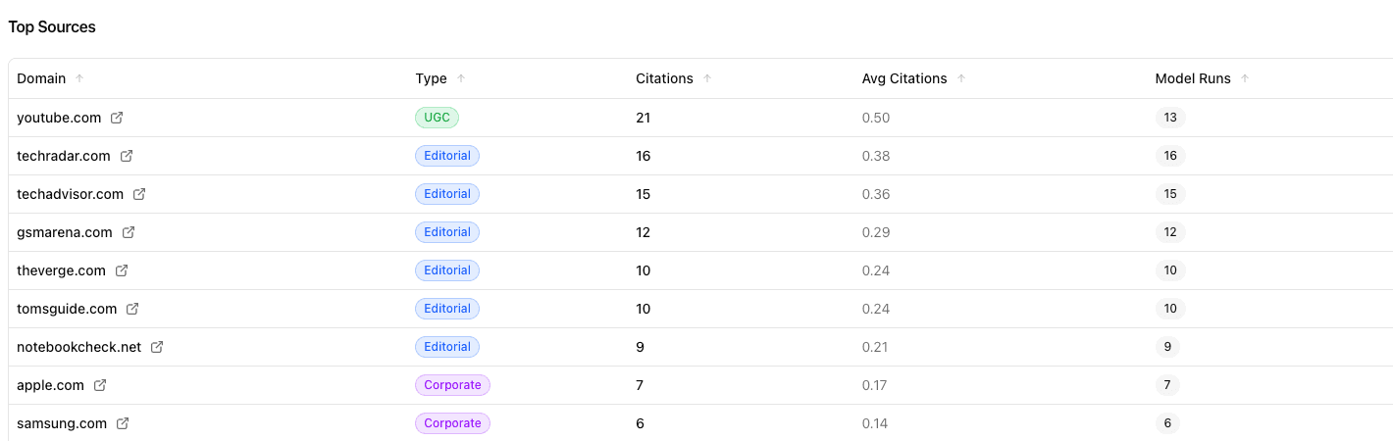Click Editorial badge in techadvisor.com row

[x=447, y=194]
